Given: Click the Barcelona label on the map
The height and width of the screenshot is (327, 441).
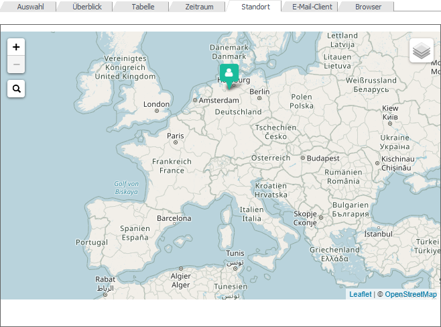Looking at the screenshot, I should [x=174, y=218].
